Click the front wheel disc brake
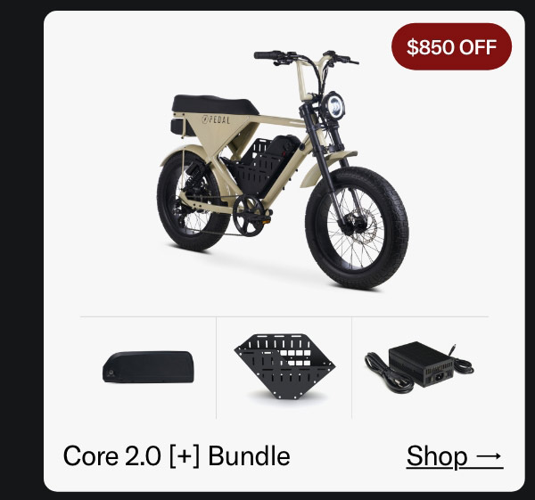The width and height of the screenshot is (535, 500). (x=361, y=226)
